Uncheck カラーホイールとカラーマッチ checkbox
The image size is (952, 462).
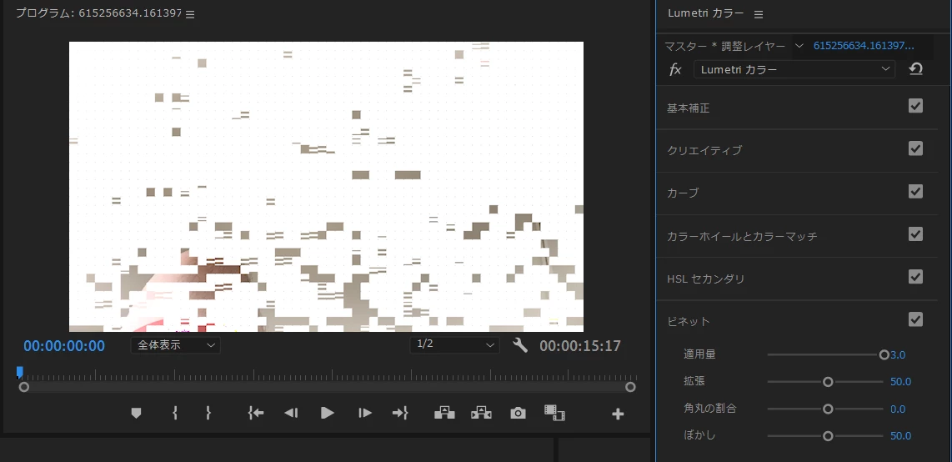click(x=915, y=234)
